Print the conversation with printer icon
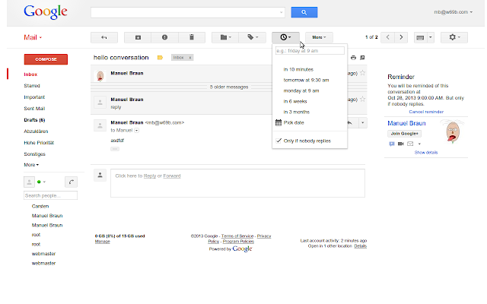The image size is (487, 304). [x=353, y=58]
